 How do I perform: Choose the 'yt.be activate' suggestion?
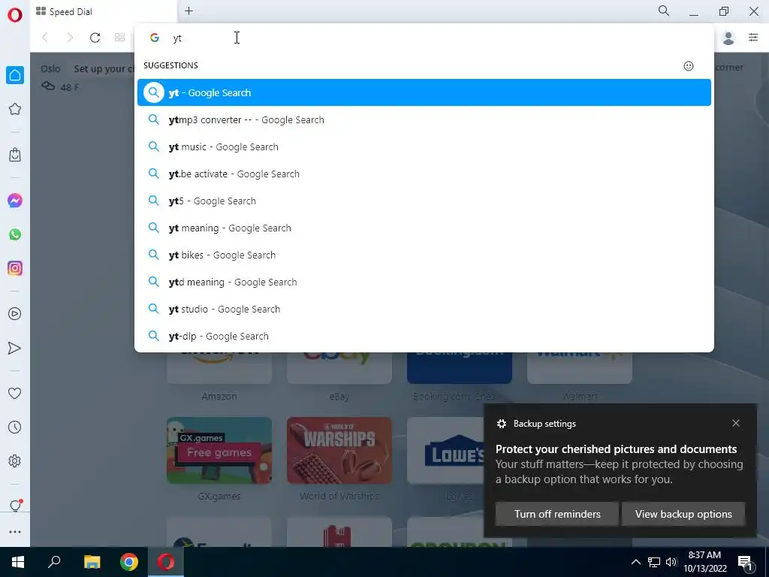(424, 174)
